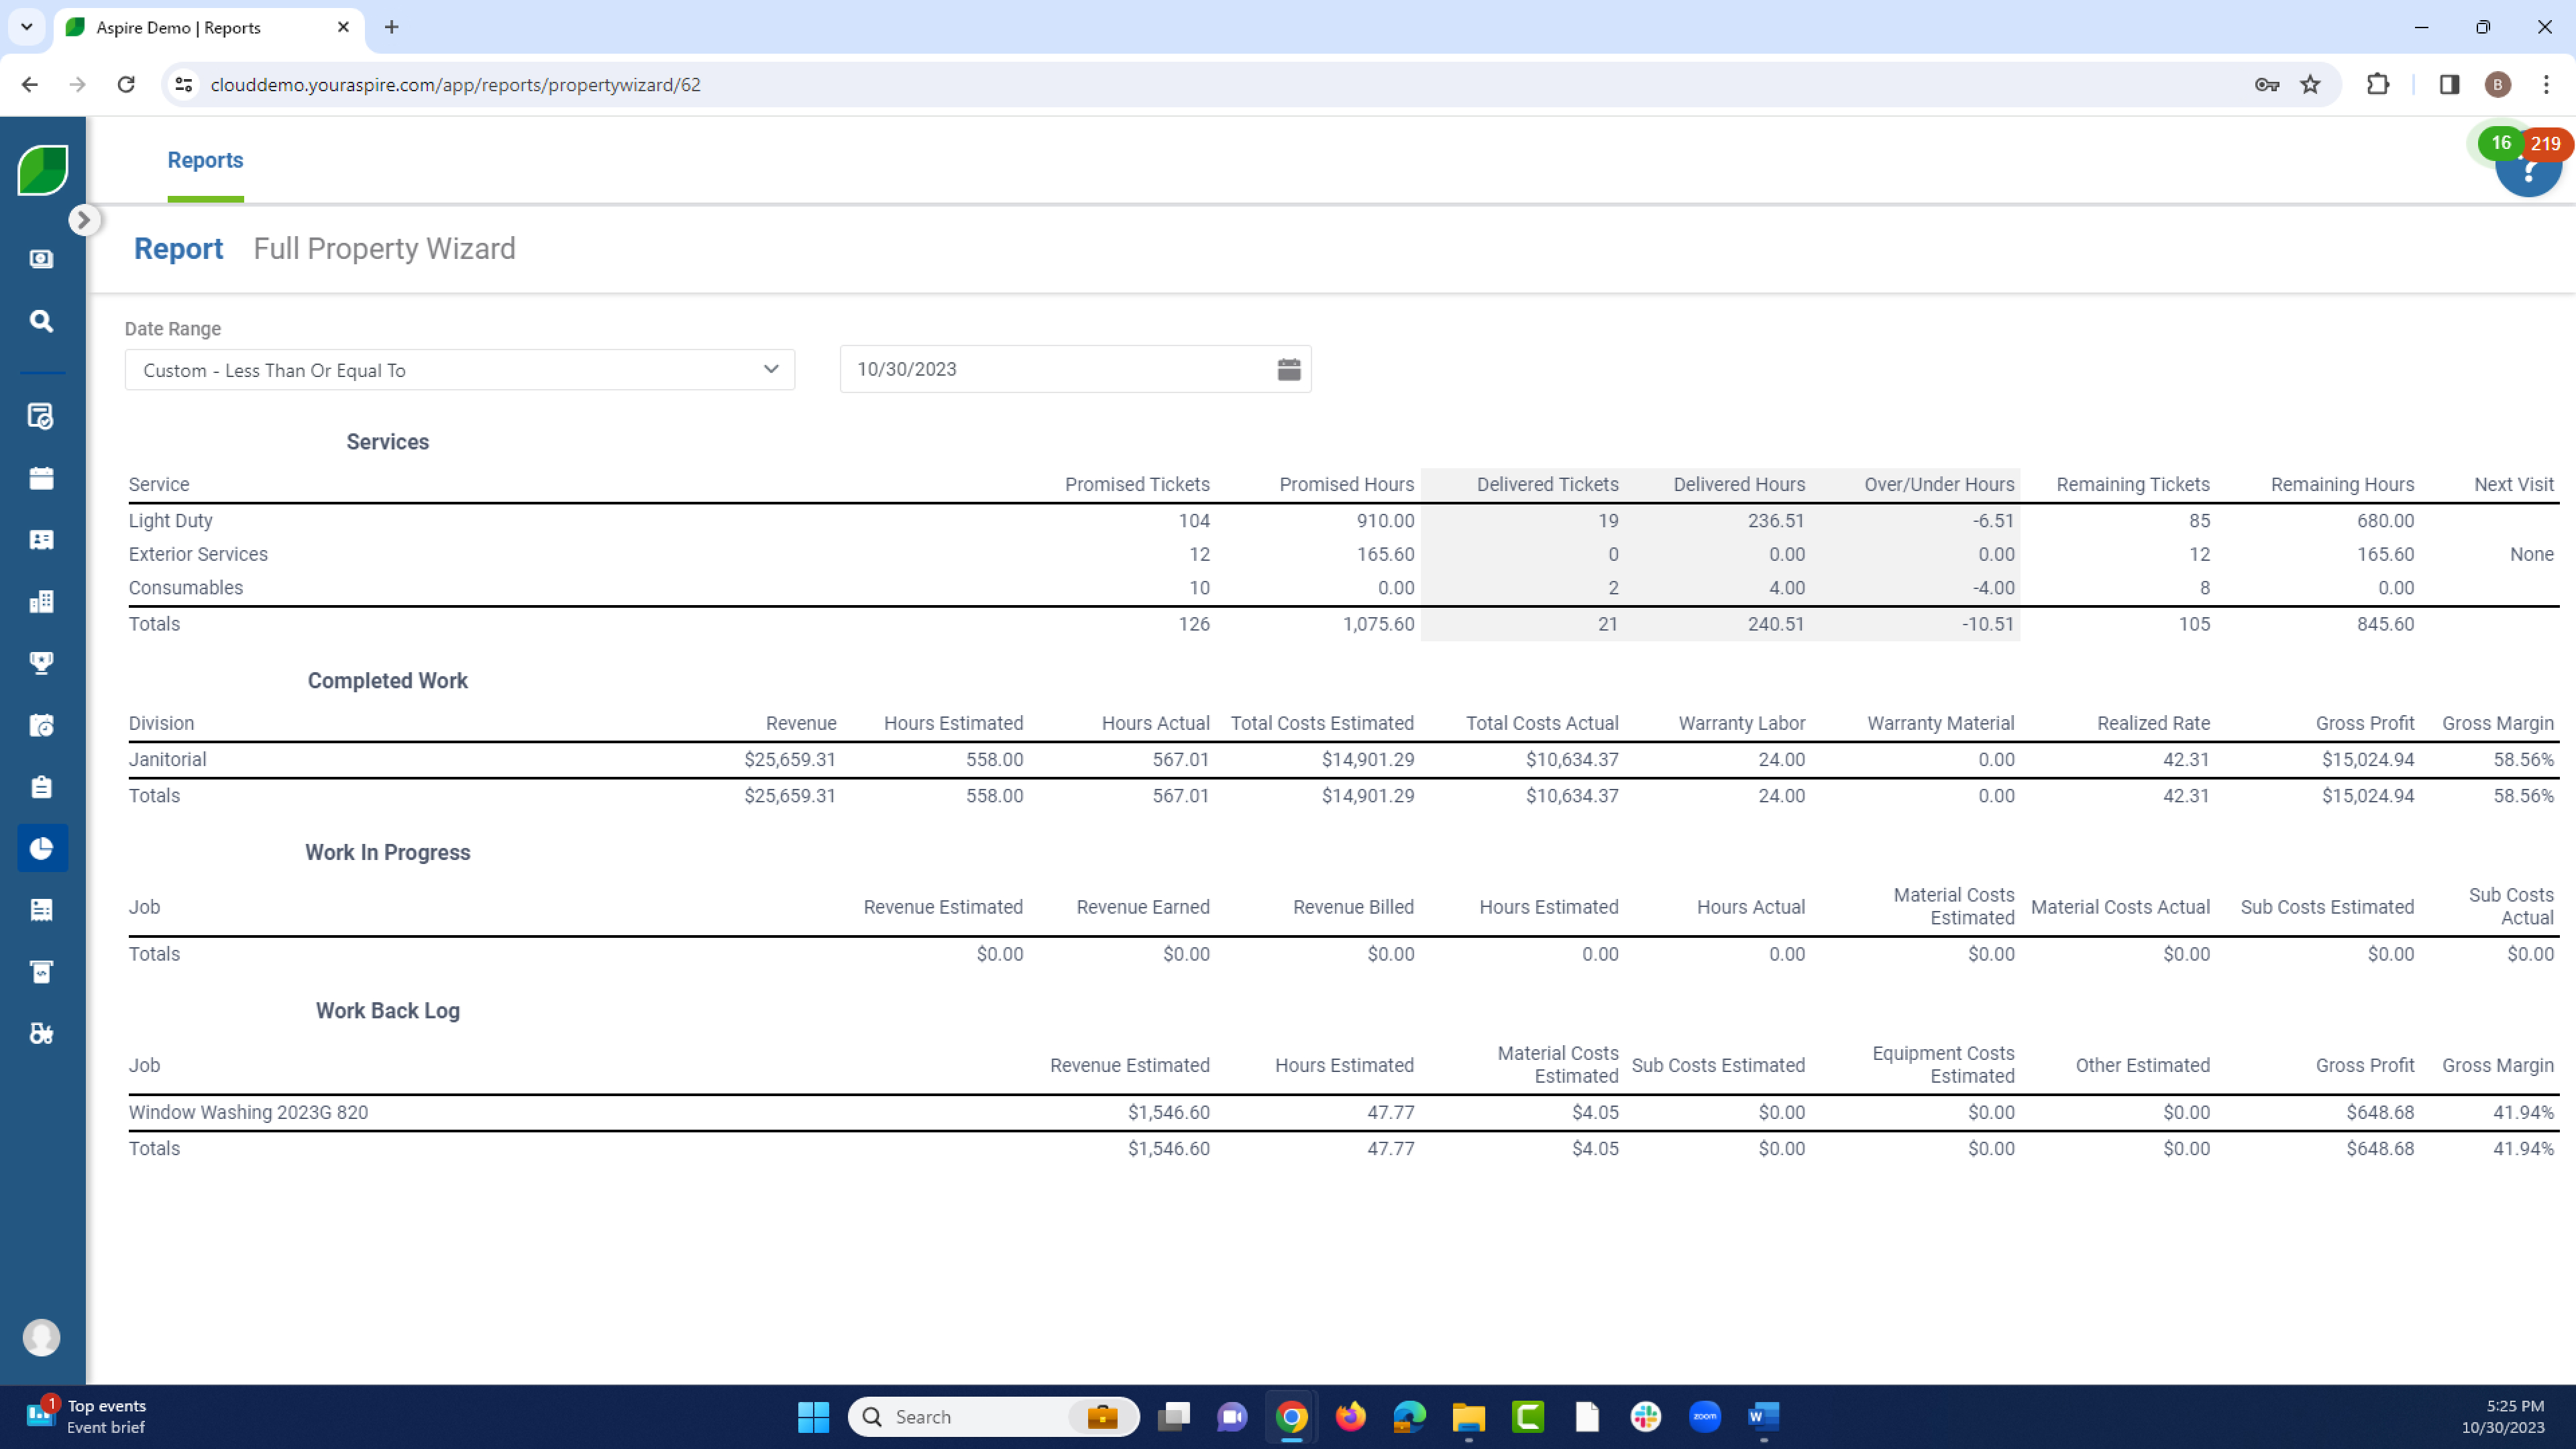
Task: Select the Opportunities trophy icon
Action: [41, 662]
